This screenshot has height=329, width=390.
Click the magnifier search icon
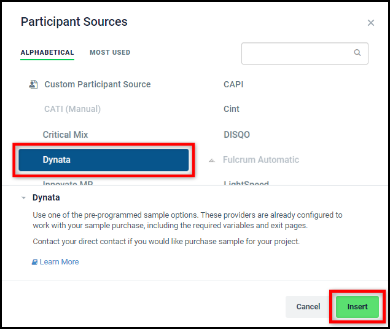pos(357,52)
